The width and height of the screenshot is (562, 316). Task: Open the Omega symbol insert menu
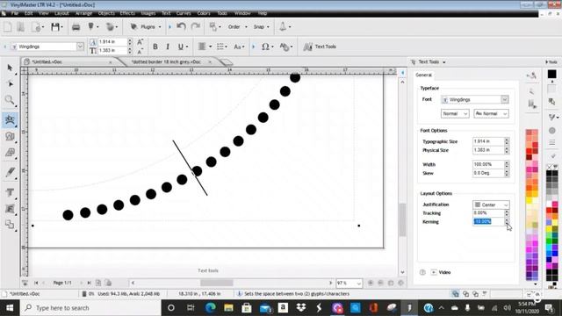265,47
